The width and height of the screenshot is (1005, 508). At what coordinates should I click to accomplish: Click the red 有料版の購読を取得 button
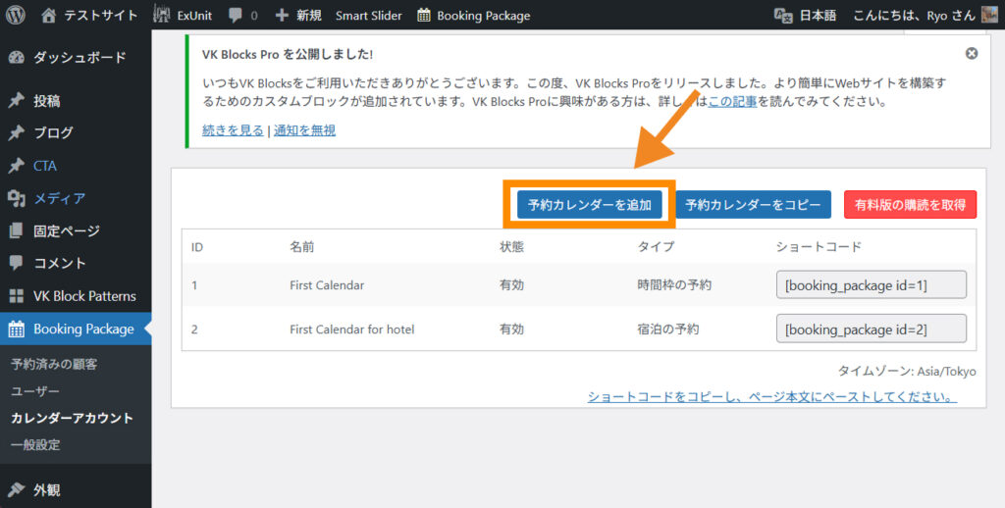910,205
